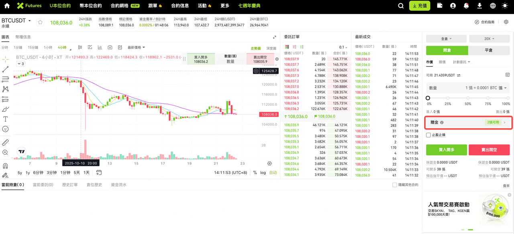
Task: Open the 全倉 margin mode dropdown
Action: point(447,39)
